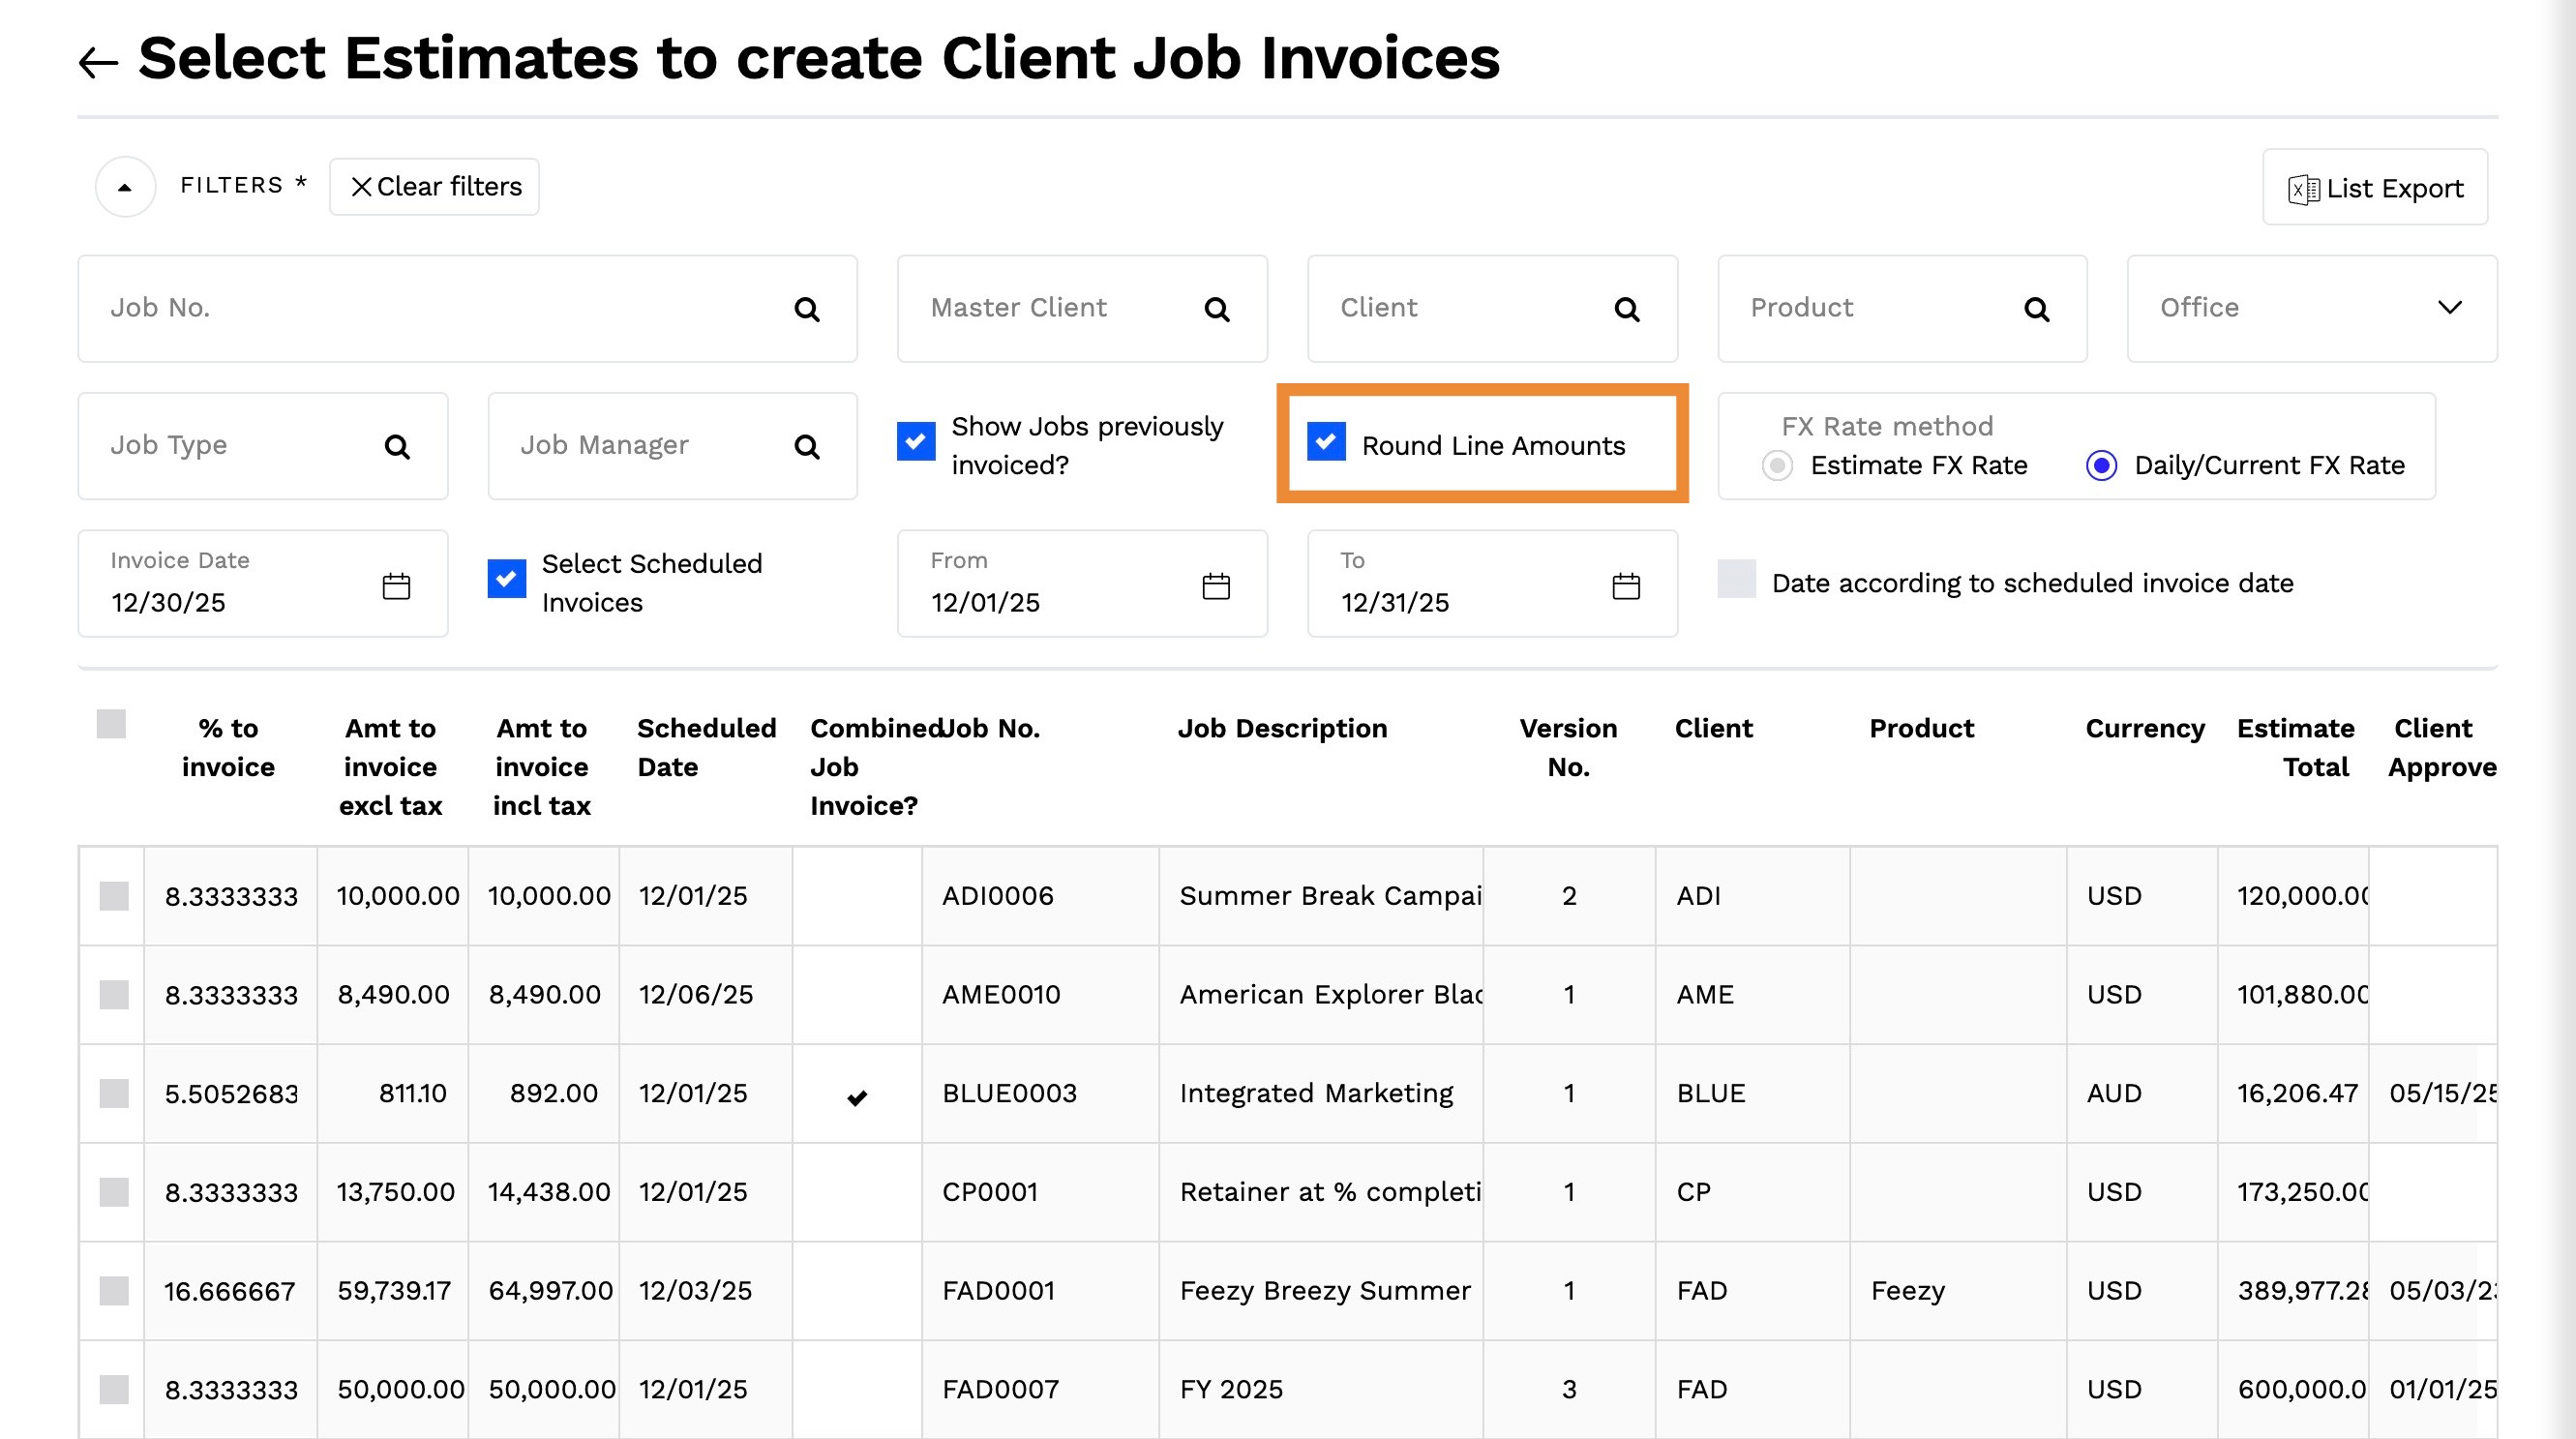Open the To date calendar icon
Image resolution: width=2576 pixels, height=1439 pixels.
click(1625, 586)
